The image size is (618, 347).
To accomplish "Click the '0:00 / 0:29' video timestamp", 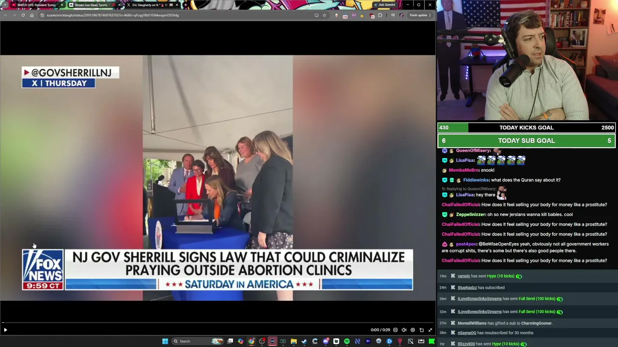I will [x=380, y=330].
